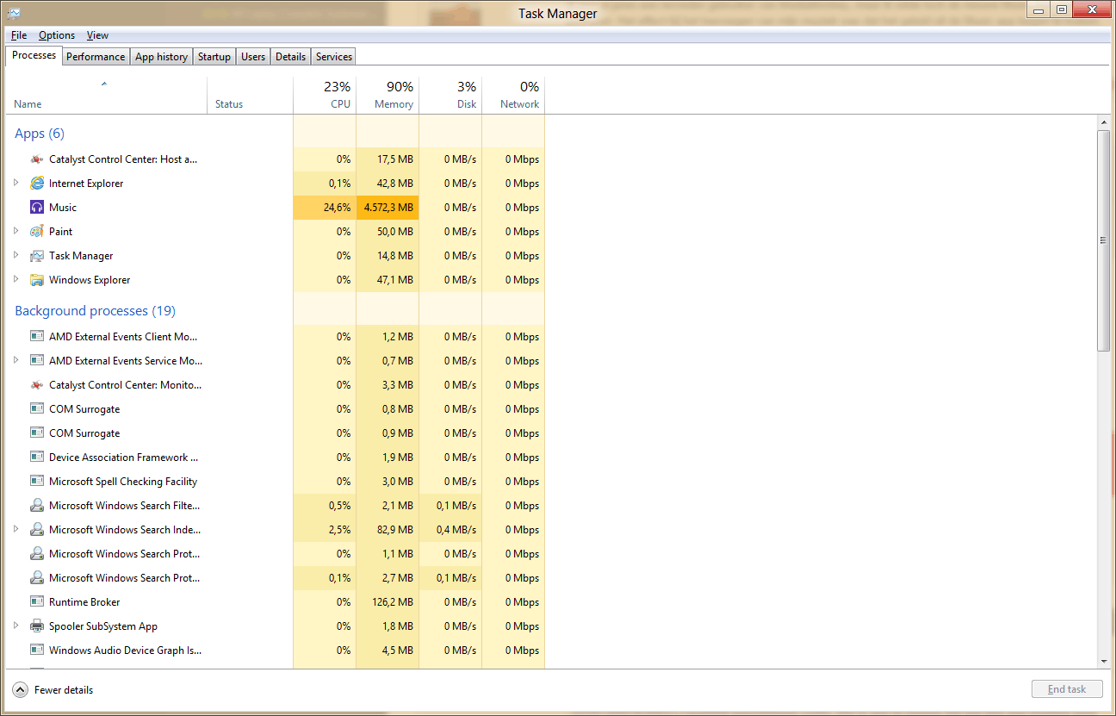This screenshot has width=1116, height=716.
Task: Expand the Task Manager process group
Action: pyautogui.click(x=16, y=255)
